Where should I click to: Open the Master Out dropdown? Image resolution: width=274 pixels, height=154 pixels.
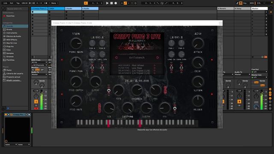pyautogui.click(x=259, y=77)
